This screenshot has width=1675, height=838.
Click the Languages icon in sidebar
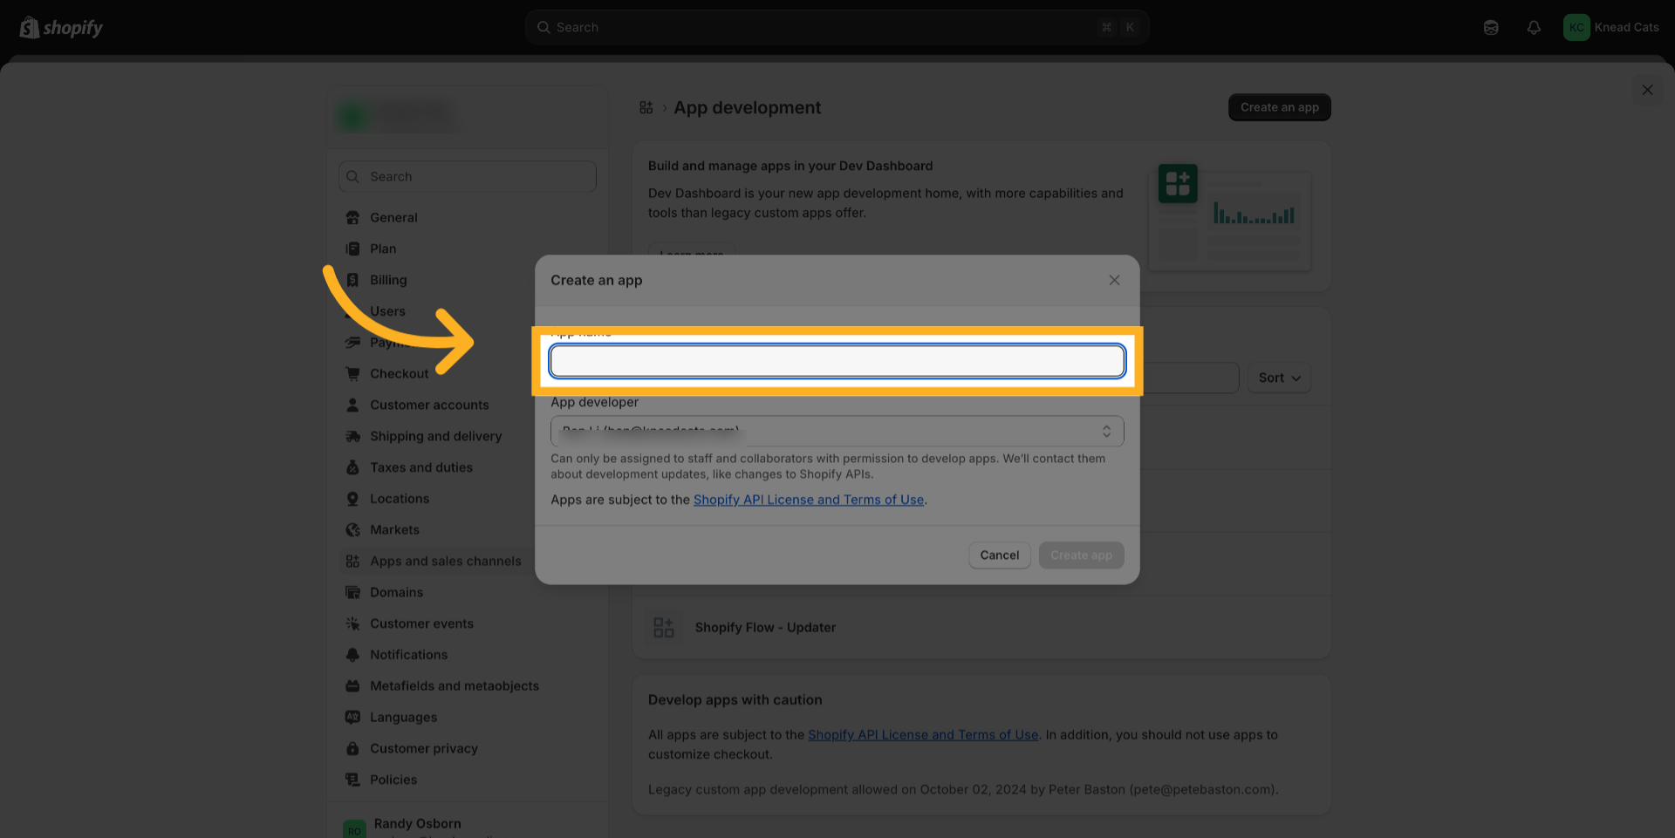tap(352, 717)
